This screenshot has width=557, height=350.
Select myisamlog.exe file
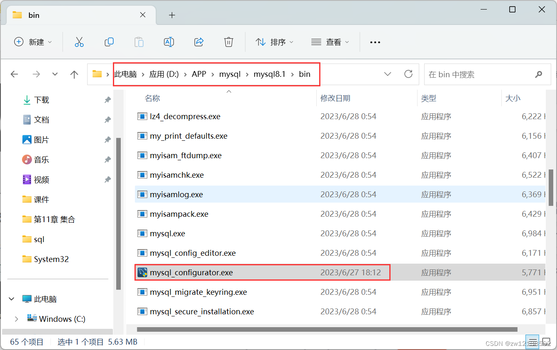click(340, 194)
